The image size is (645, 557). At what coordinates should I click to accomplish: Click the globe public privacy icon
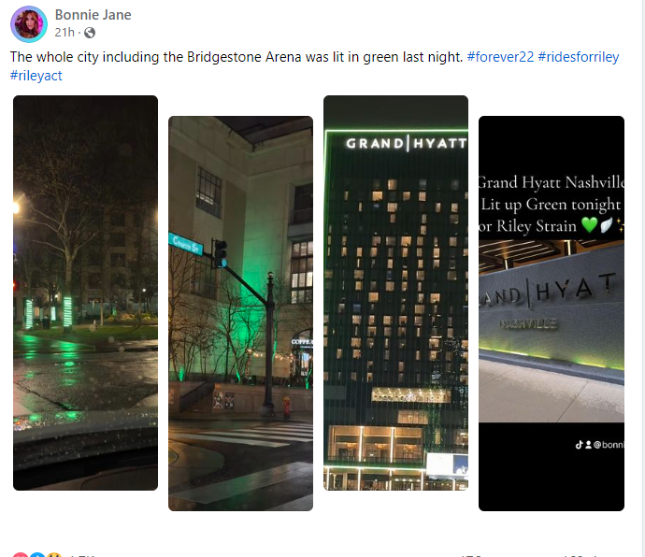click(89, 33)
